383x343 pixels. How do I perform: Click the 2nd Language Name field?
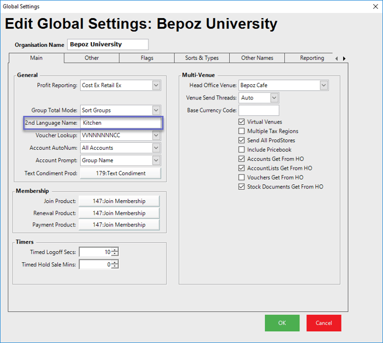click(120, 123)
